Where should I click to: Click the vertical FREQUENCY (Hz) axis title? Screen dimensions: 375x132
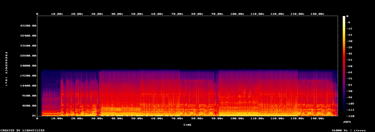[x=7, y=69]
